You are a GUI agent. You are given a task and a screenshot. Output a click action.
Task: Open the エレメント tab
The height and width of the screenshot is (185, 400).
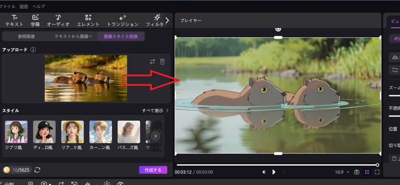[x=88, y=20]
